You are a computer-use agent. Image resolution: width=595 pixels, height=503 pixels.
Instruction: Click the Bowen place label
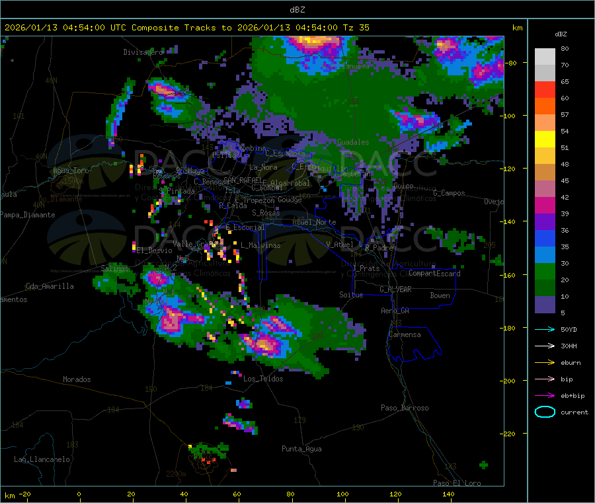point(440,295)
